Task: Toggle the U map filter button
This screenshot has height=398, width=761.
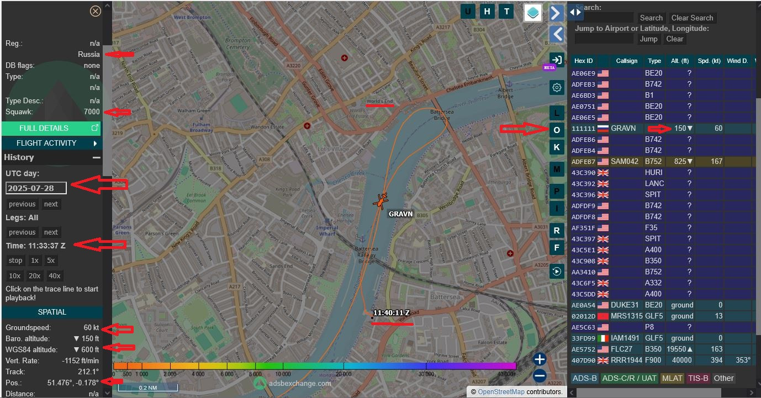Action: pyautogui.click(x=468, y=12)
